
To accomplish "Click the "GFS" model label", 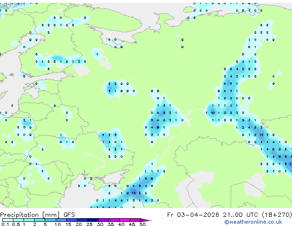I will click(x=69, y=215).
